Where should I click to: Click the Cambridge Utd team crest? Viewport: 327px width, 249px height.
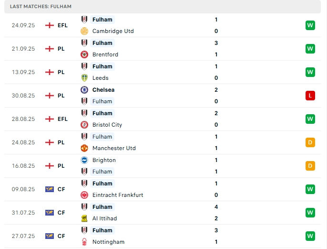pos(84,31)
